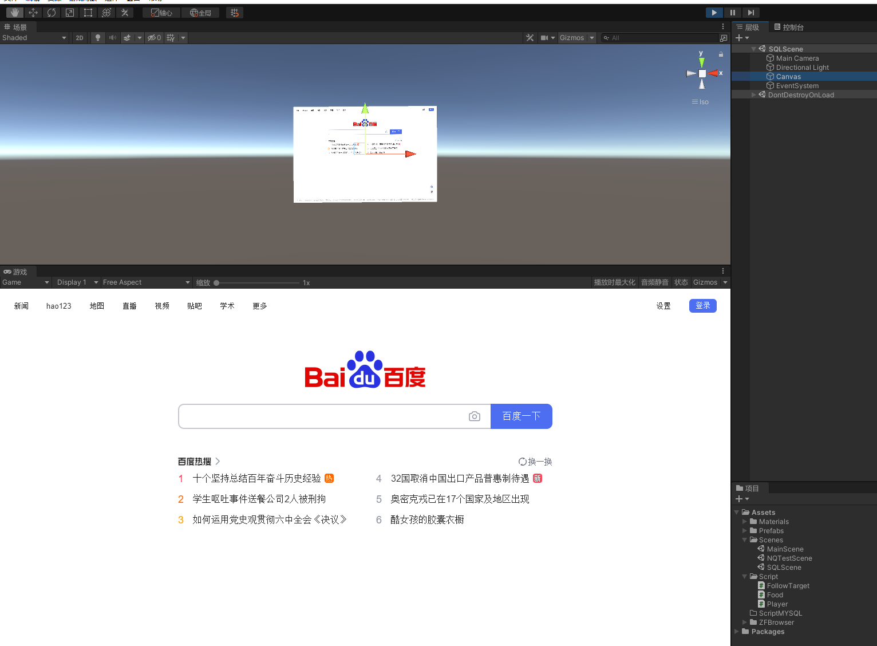Click the scene gizmo Y axis cone

click(702, 61)
